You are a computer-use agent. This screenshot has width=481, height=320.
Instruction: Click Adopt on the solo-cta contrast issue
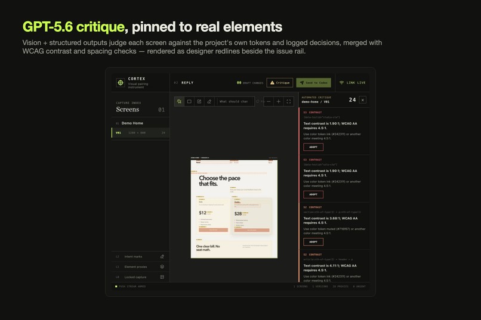(x=313, y=194)
